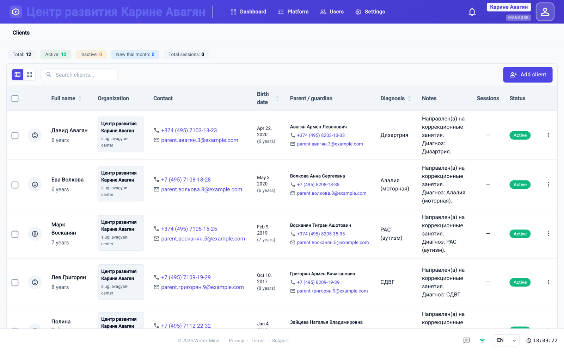Viewport: 564px width, 352px height.
Task: Click organization card in Ева Волкова row
Action: pyautogui.click(x=121, y=183)
